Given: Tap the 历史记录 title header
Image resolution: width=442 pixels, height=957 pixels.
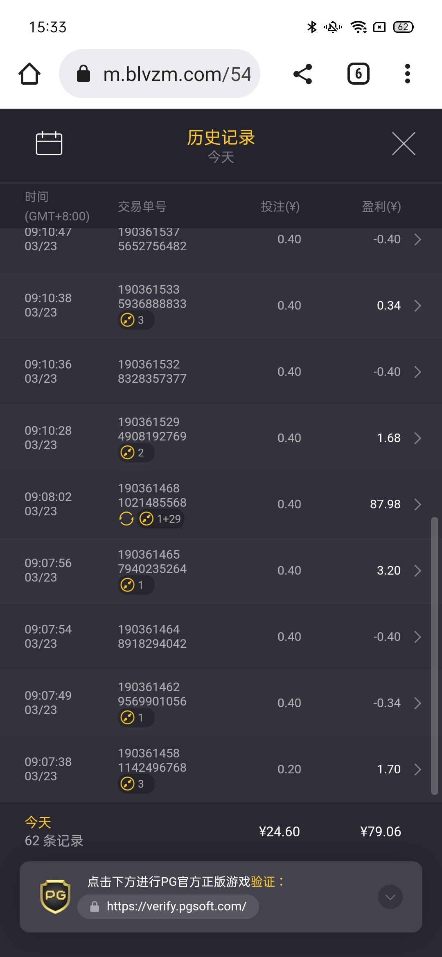Looking at the screenshot, I should click(x=221, y=138).
